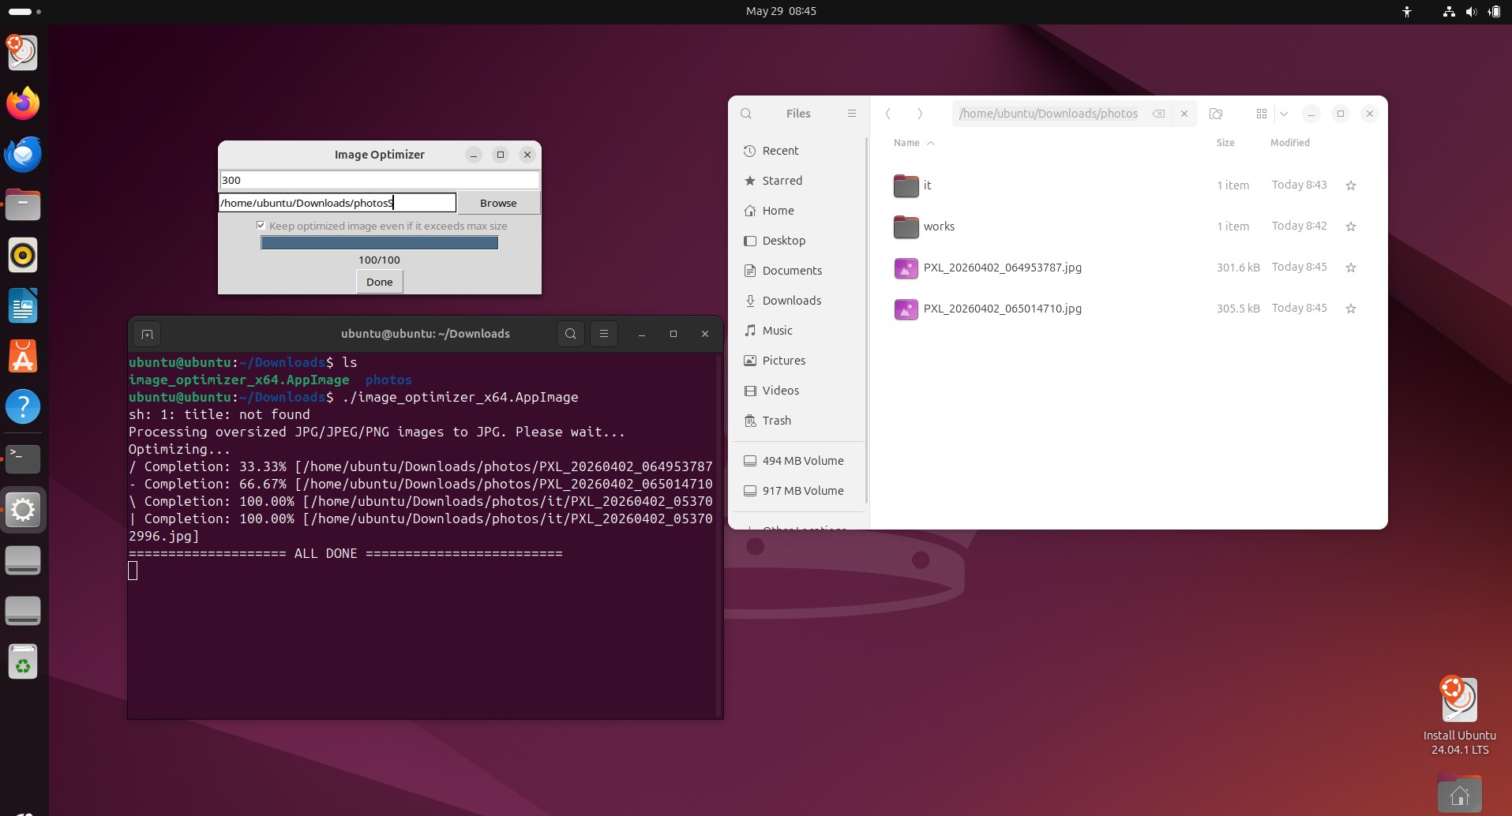Open Rhythmbox from the dock

(x=23, y=255)
